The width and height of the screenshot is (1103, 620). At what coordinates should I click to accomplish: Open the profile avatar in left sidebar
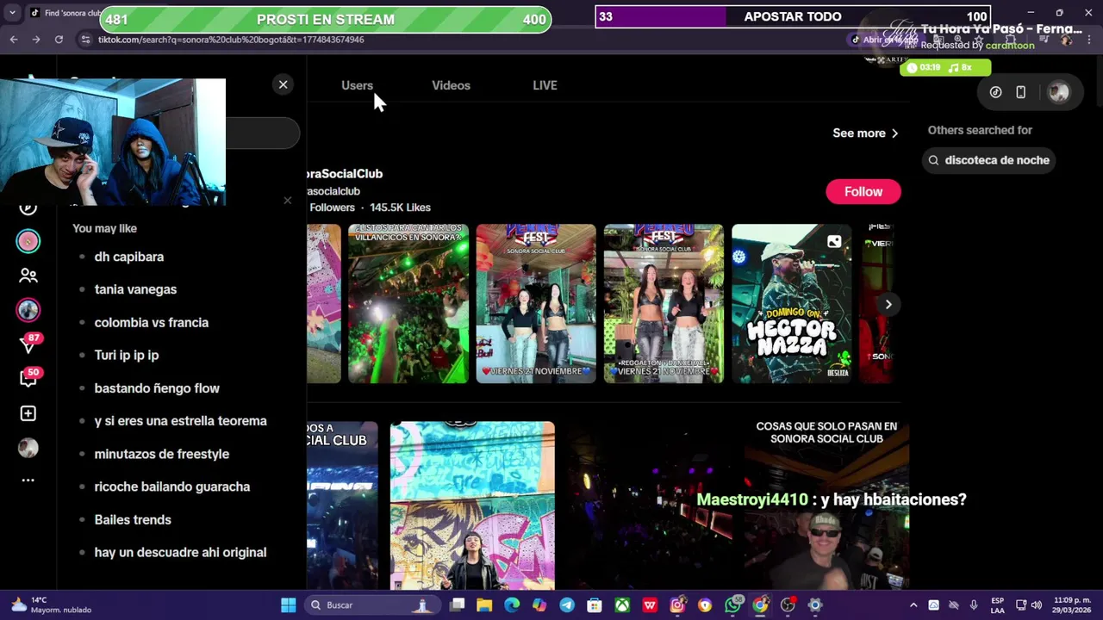click(x=28, y=448)
